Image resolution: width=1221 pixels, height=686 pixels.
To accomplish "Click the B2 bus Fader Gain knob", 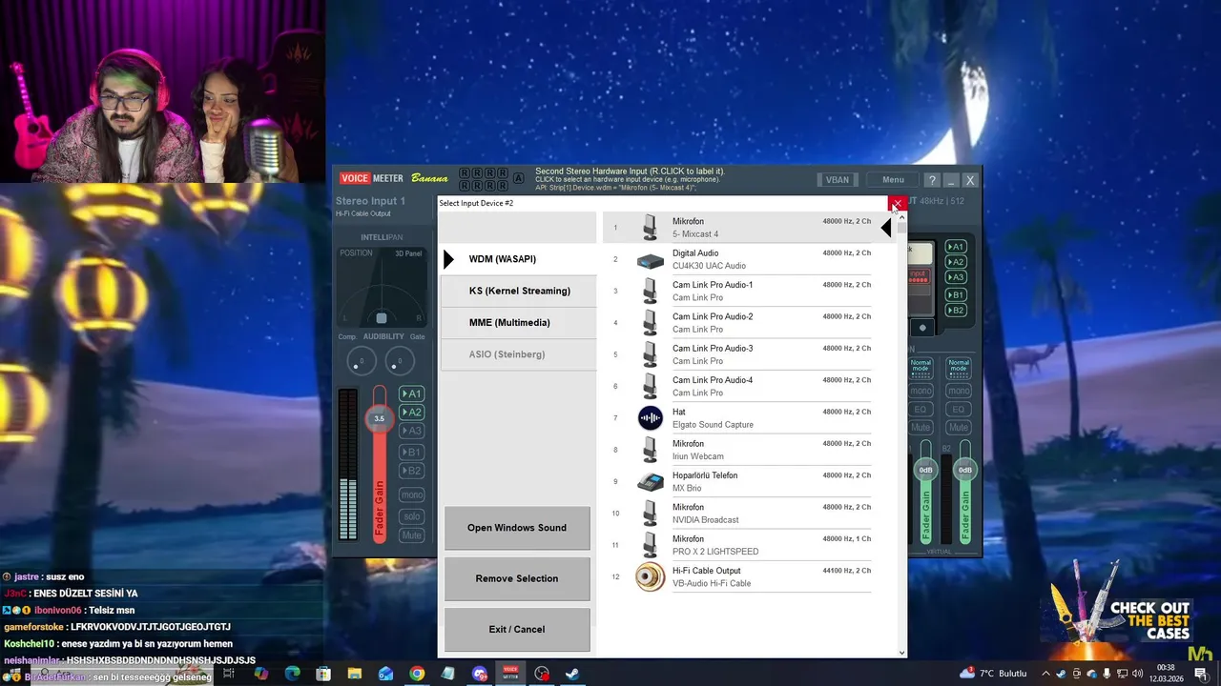I will click(x=965, y=470).
